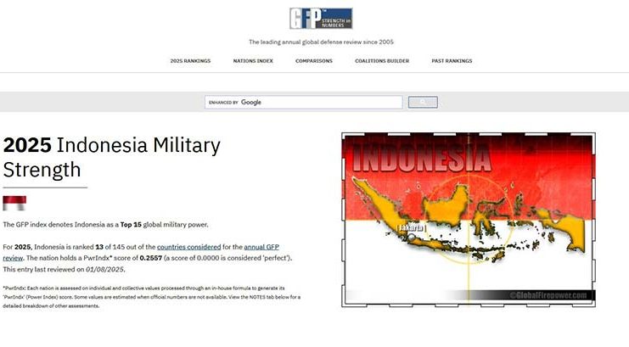Open the Comparisons navigation item
This screenshot has height=347, width=629.
(x=314, y=61)
